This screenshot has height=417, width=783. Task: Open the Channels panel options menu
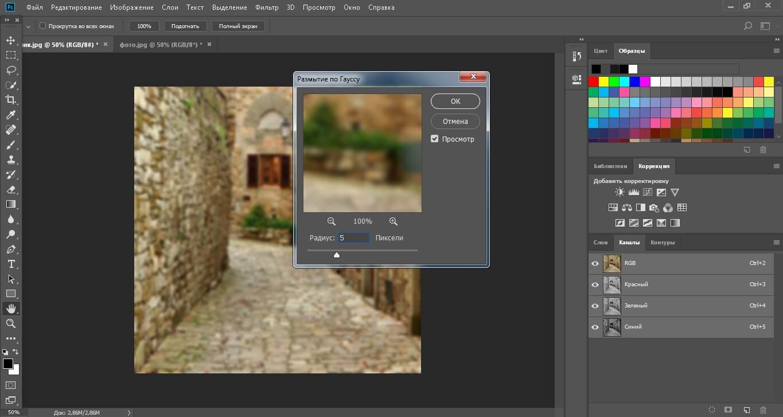click(x=777, y=243)
